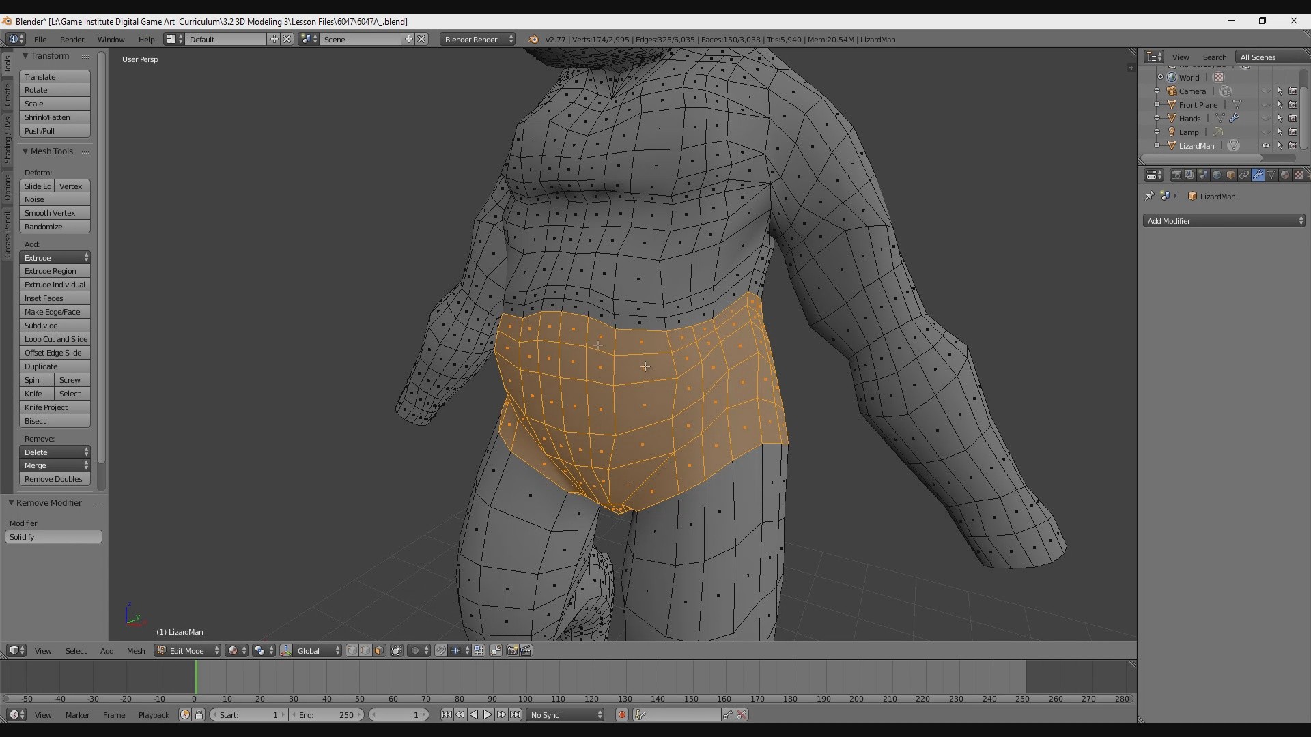Viewport: 1311px width, 737px height.
Task: Click the End frame field
Action: click(326, 714)
